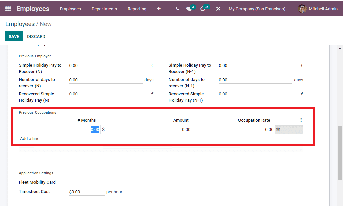Add a line under Previous Occupations
This screenshot has width=343, height=206.
click(29, 138)
